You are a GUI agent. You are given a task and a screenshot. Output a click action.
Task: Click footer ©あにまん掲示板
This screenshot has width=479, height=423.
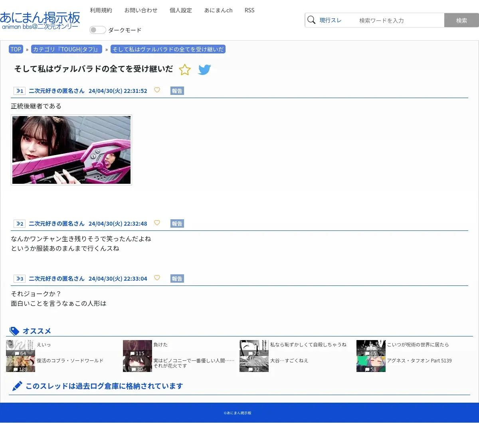[238, 413]
